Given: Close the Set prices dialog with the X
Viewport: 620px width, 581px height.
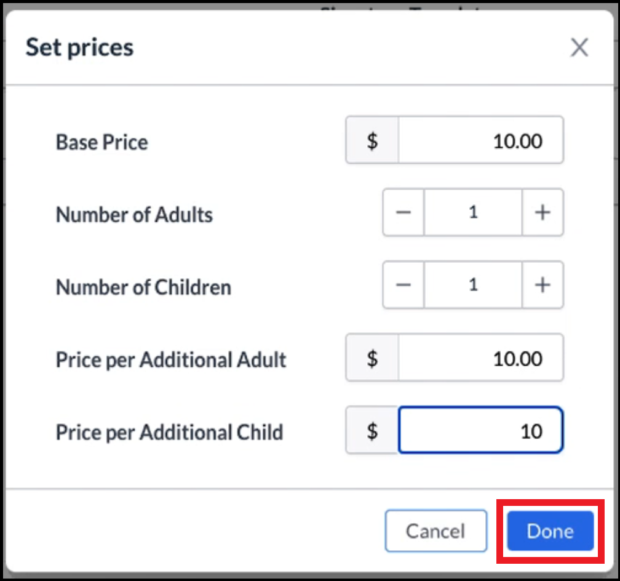Looking at the screenshot, I should (x=579, y=47).
